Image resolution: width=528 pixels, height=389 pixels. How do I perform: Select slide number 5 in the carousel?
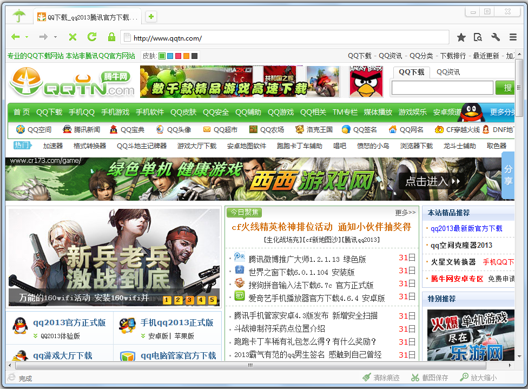[x=212, y=300]
